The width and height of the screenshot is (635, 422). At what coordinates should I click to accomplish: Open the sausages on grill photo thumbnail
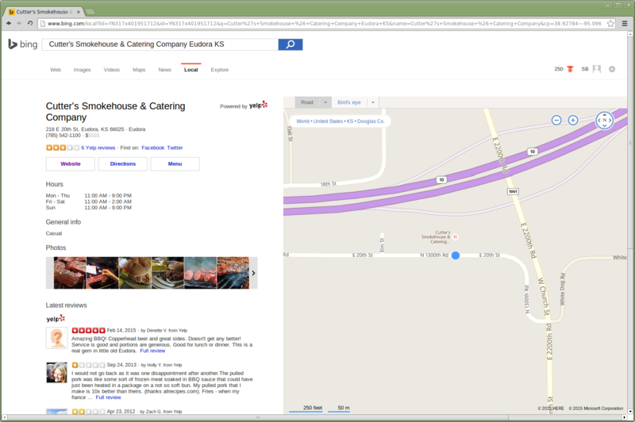[201, 273]
